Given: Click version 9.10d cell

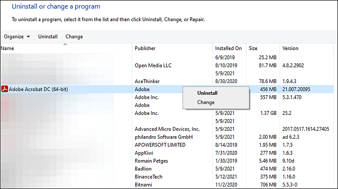Looking at the screenshot, I should [x=288, y=161].
